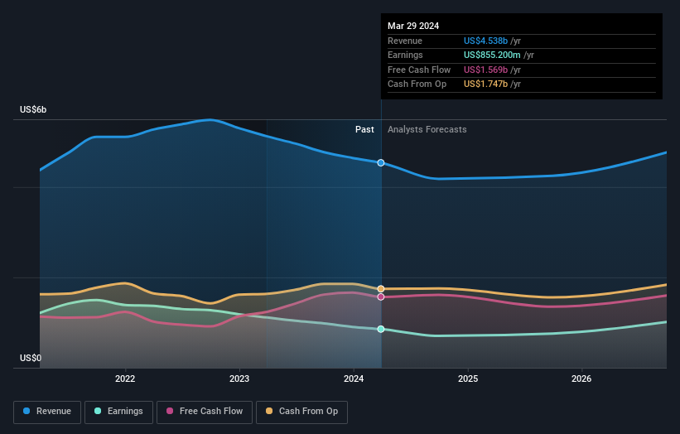This screenshot has height=434, width=680.
Task: Click the 2022 x-axis label
Action: point(125,379)
